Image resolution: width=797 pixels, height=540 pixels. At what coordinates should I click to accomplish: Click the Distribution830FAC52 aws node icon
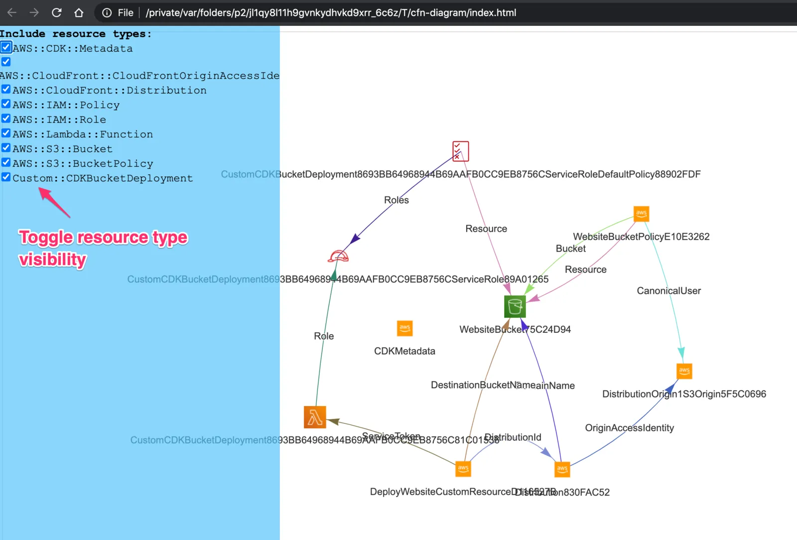[562, 469]
